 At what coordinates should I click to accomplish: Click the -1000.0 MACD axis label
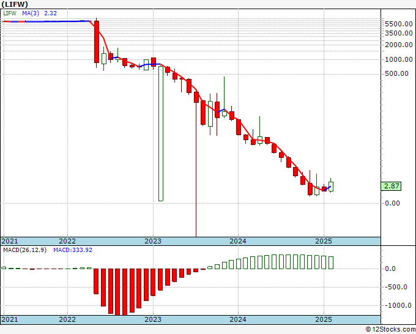pos(398,305)
